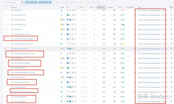174x104 pixels.
Task: Sort table by KD % column header
Action: (121, 7)
